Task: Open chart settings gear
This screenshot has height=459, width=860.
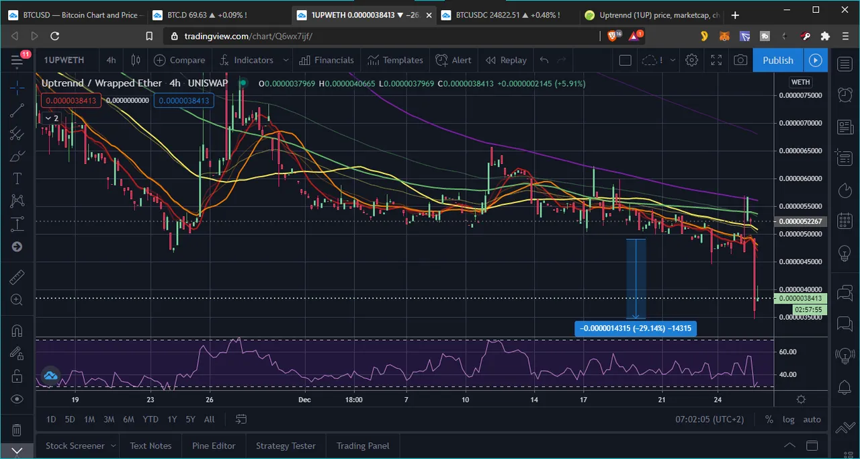Action: [692, 60]
